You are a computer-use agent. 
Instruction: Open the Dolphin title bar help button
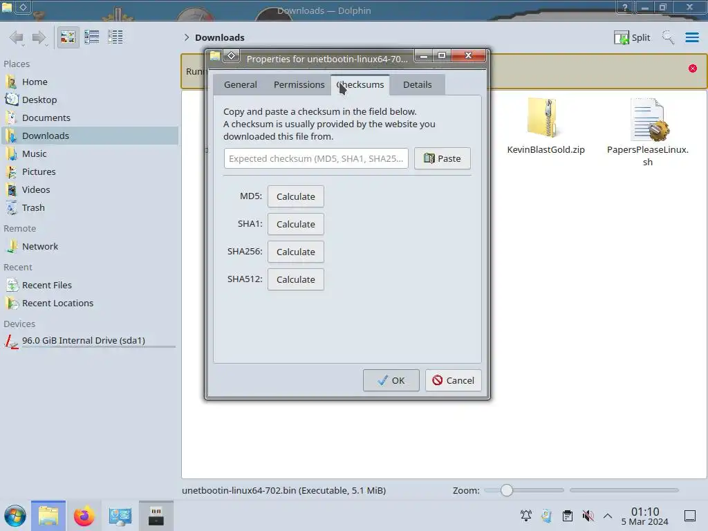coord(625,7)
